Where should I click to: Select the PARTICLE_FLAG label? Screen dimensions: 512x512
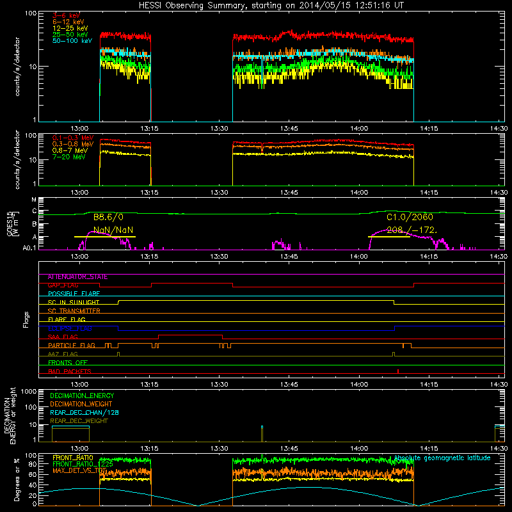[72, 346]
